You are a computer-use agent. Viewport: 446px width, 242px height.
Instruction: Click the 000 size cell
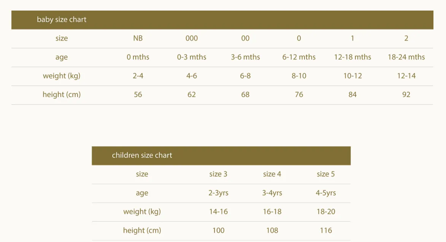[x=191, y=38]
